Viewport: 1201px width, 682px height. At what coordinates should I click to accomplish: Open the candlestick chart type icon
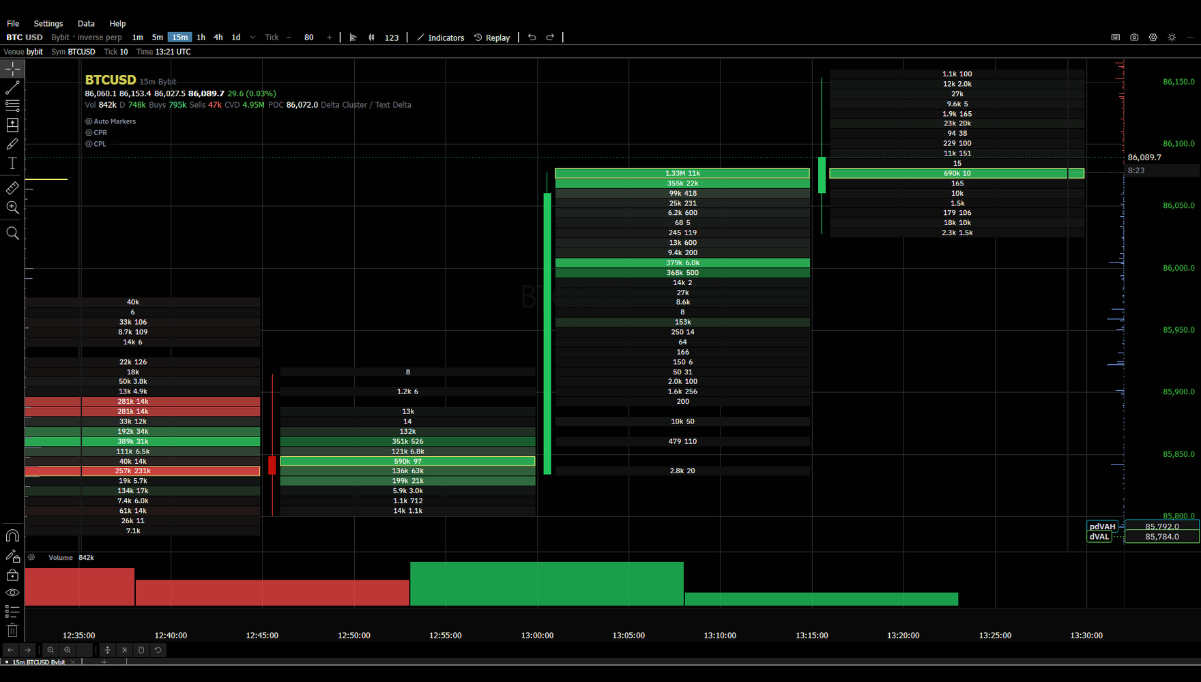click(371, 38)
